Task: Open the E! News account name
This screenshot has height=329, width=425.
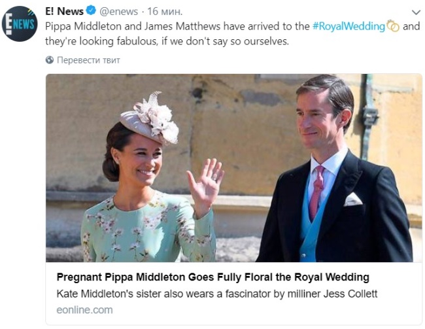Action: pos(65,11)
